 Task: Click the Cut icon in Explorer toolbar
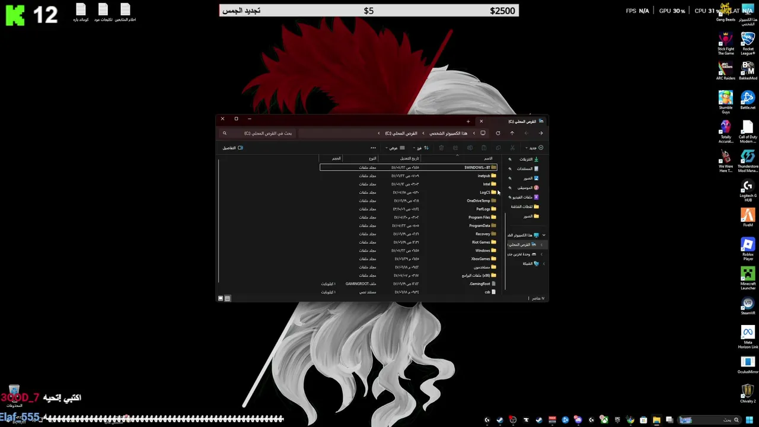(x=512, y=148)
